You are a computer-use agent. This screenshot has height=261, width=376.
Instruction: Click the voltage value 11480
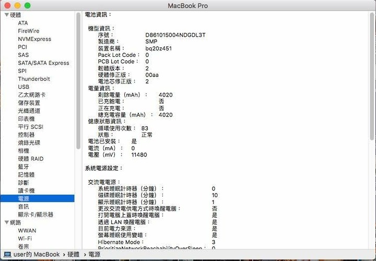click(x=139, y=155)
